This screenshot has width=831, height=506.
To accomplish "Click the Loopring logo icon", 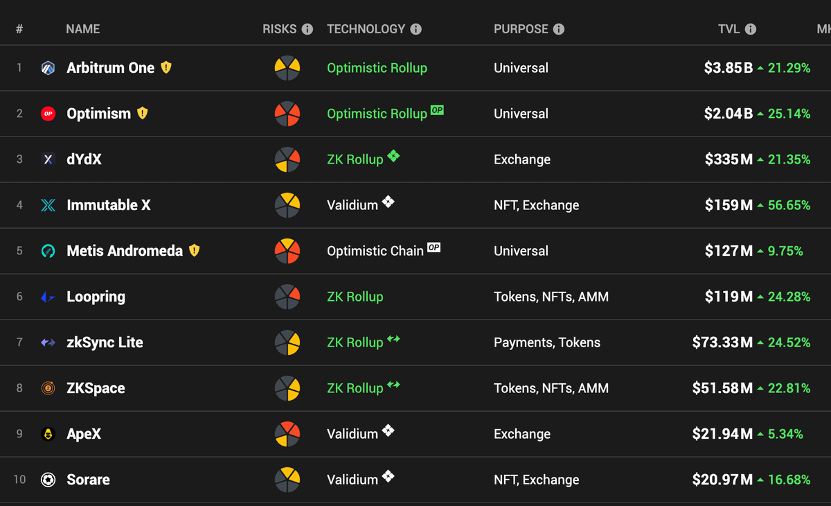I will 48,297.
